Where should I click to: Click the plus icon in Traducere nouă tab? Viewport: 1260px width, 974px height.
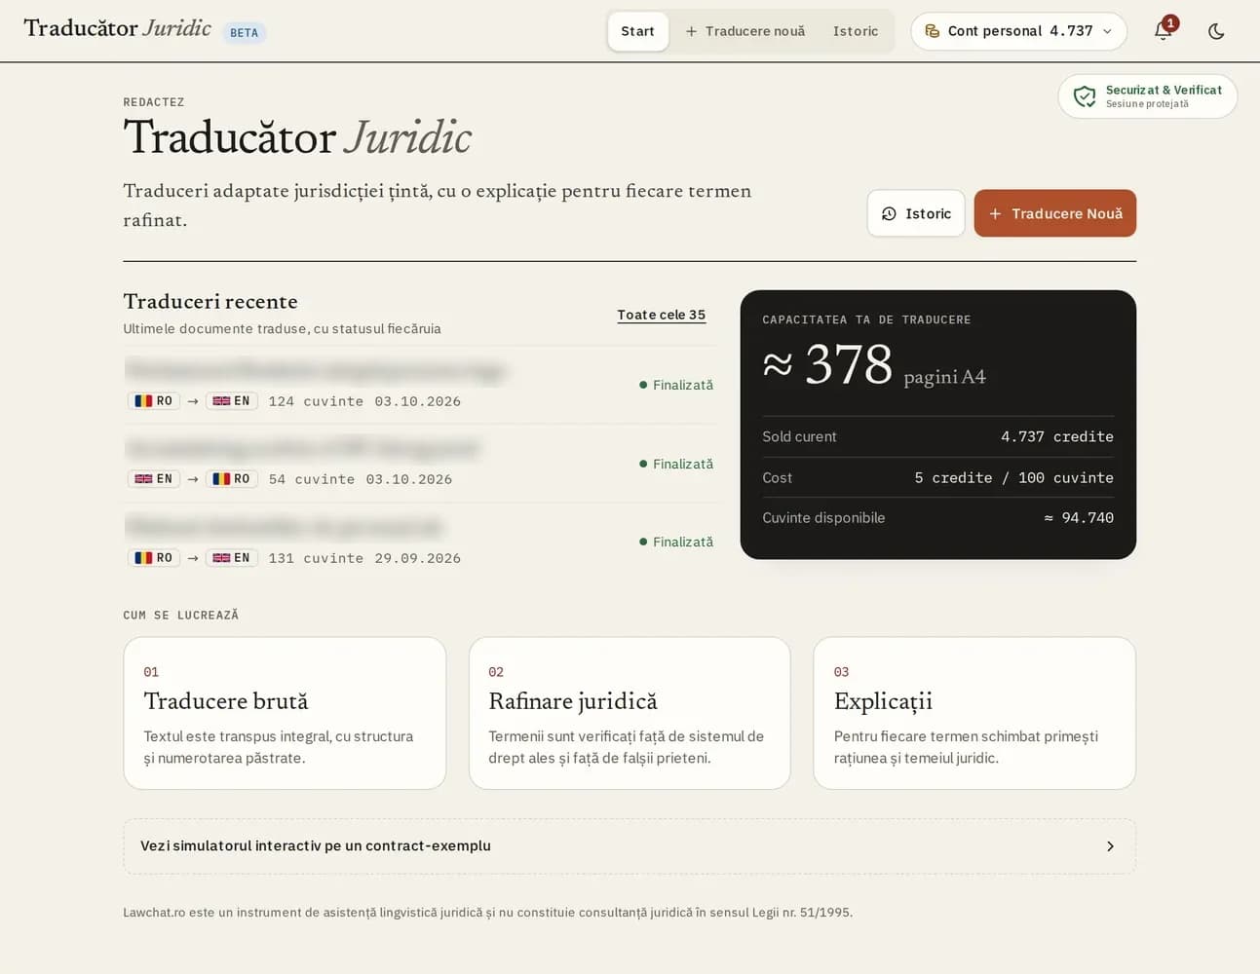[691, 31]
